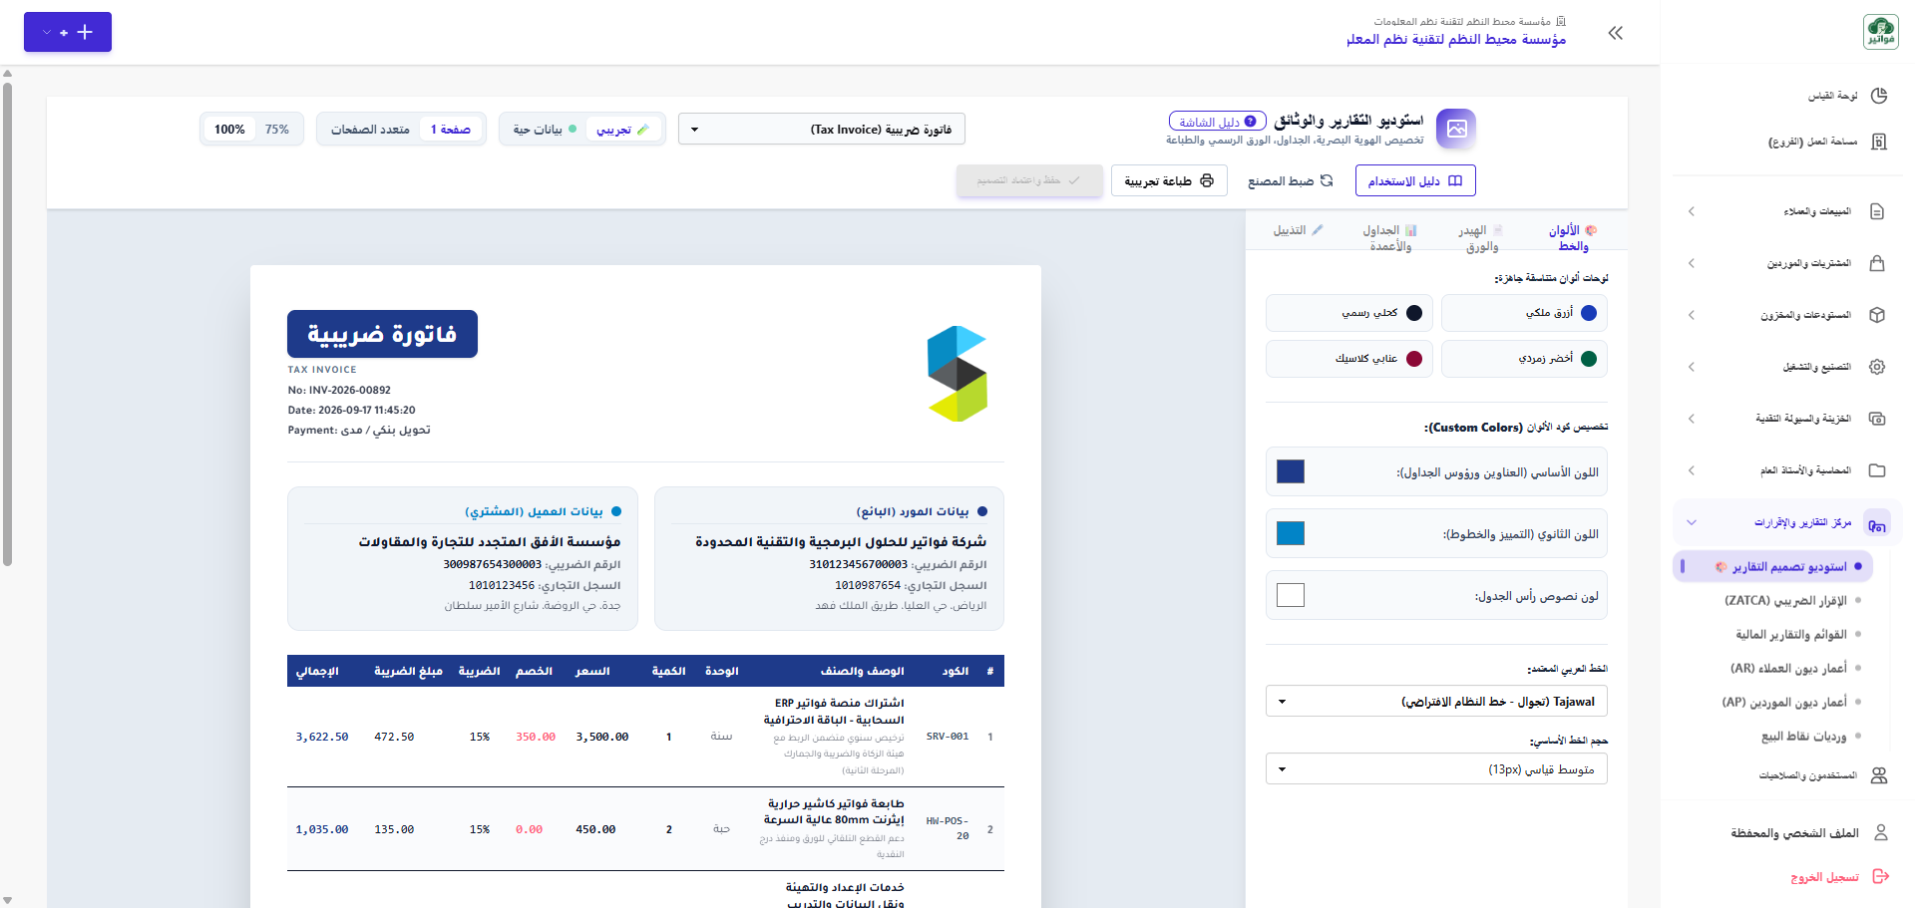
Task: Set the preview zoom to 75%
Action: click(x=277, y=130)
